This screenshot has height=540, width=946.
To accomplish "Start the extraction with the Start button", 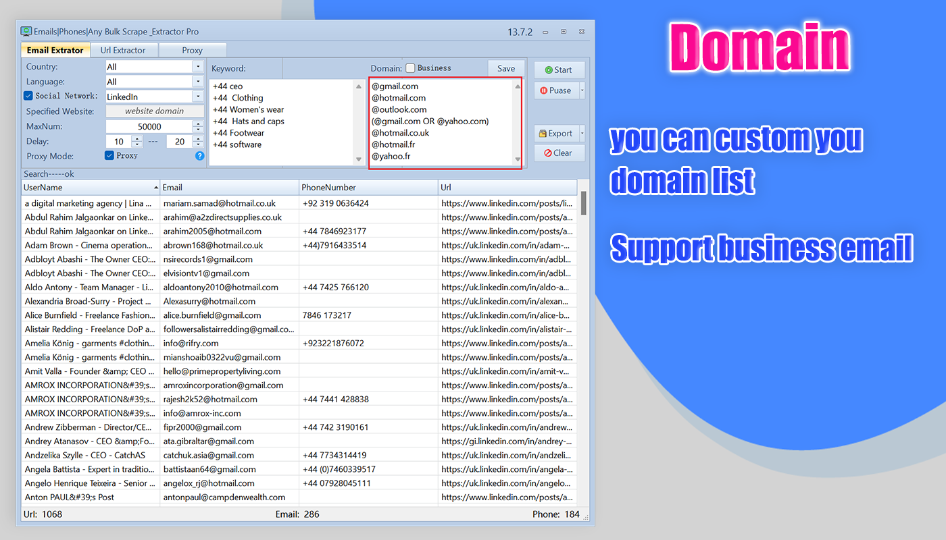I will (559, 70).
